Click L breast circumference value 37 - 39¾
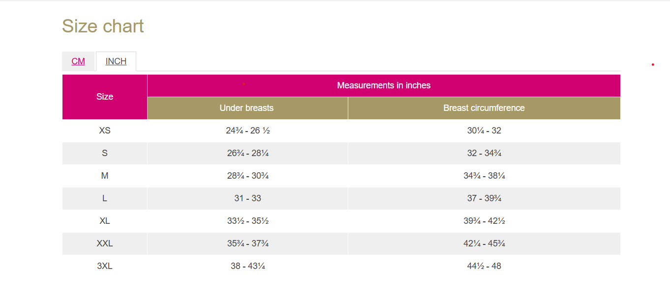The height and width of the screenshot is (295, 670). (484, 198)
